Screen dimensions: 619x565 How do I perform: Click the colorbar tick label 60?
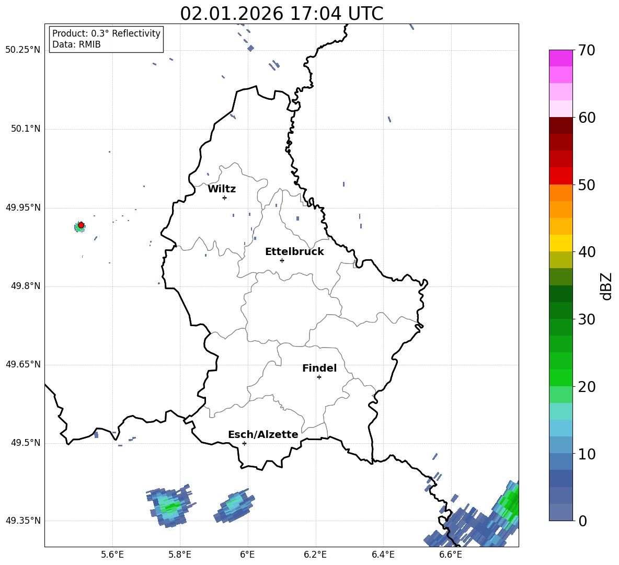(x=587, y=118)
